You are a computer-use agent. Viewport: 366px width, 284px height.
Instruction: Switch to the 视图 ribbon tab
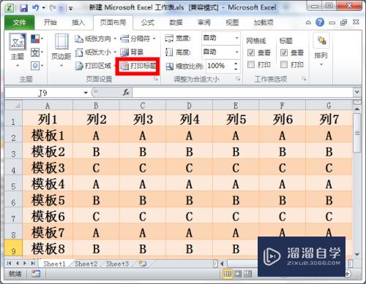tap(232, 23)
